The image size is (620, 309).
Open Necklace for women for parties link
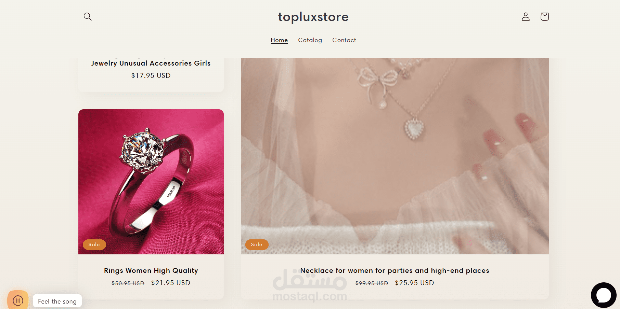click(x=395, y=270)
